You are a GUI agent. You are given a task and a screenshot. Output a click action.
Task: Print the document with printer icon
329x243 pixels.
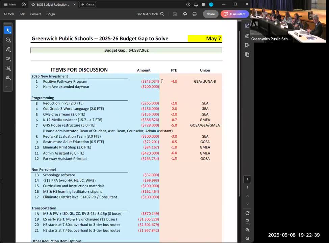click(195, 14)
